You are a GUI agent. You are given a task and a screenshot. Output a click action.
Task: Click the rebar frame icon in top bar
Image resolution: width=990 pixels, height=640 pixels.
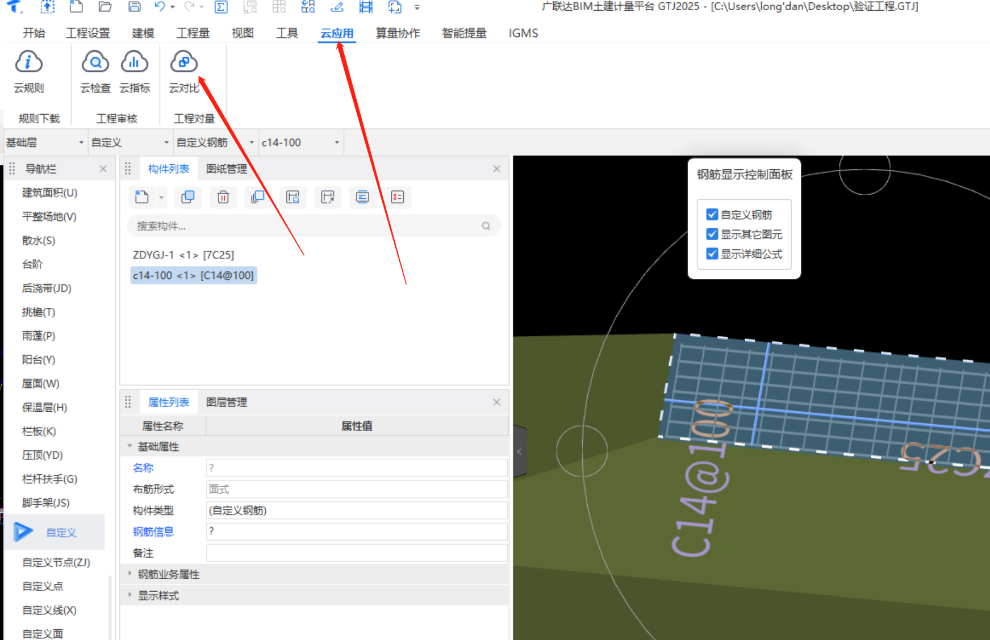[x=366, y=7]
